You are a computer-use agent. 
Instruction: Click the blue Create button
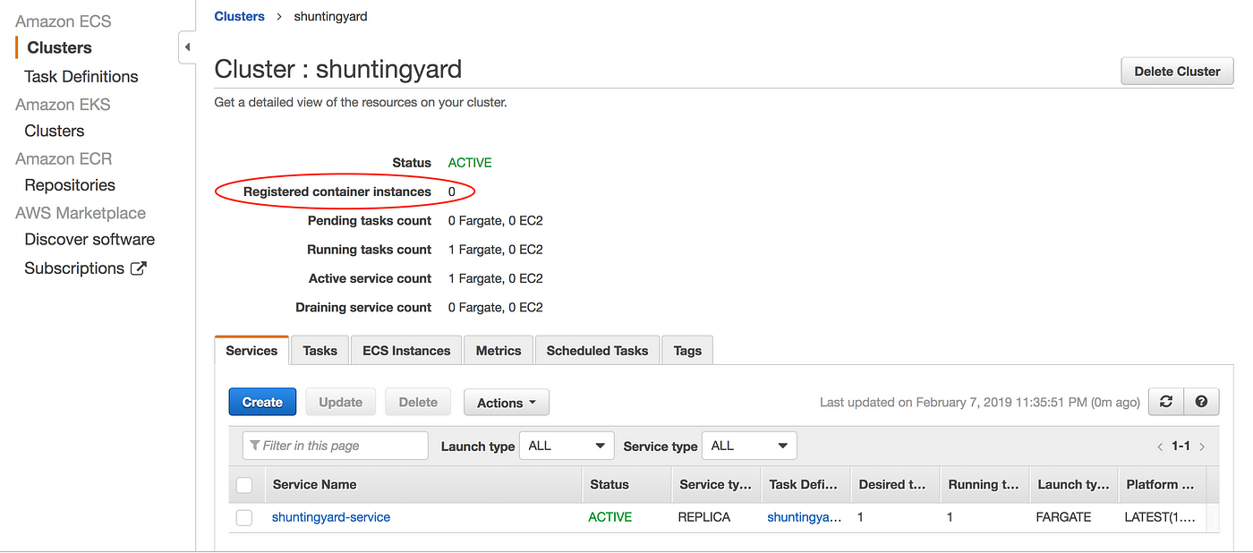[262, 403]
